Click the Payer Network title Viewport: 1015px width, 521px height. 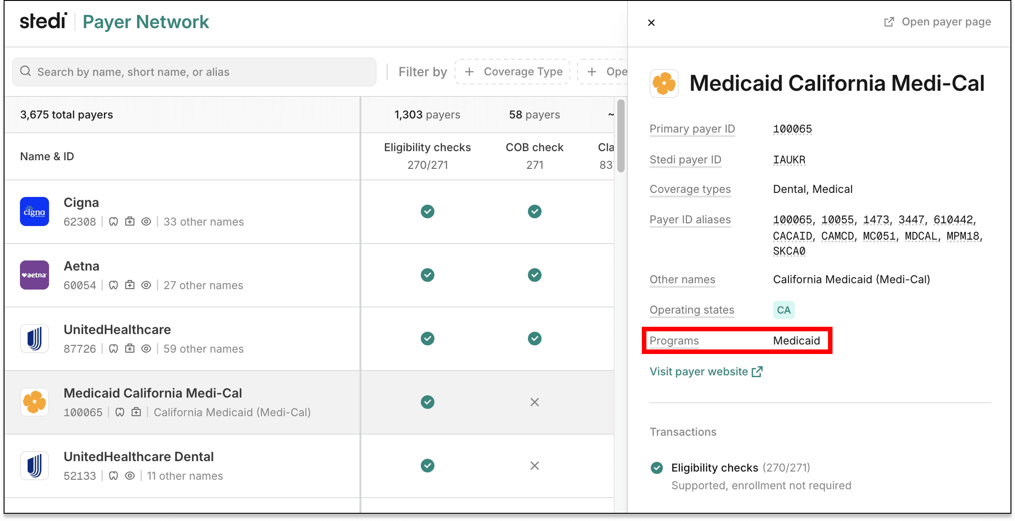[x=146, y=22]
